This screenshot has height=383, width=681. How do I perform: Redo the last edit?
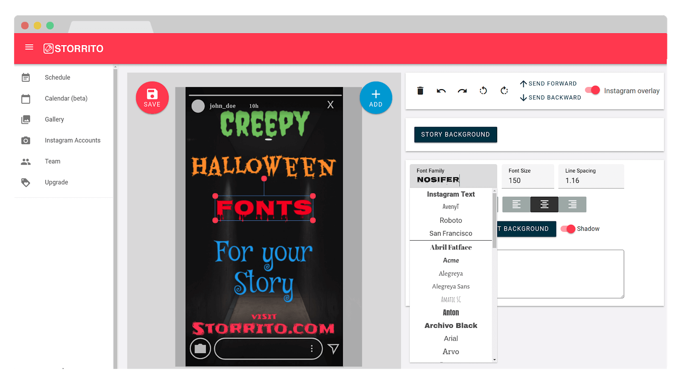pos(462,91)
